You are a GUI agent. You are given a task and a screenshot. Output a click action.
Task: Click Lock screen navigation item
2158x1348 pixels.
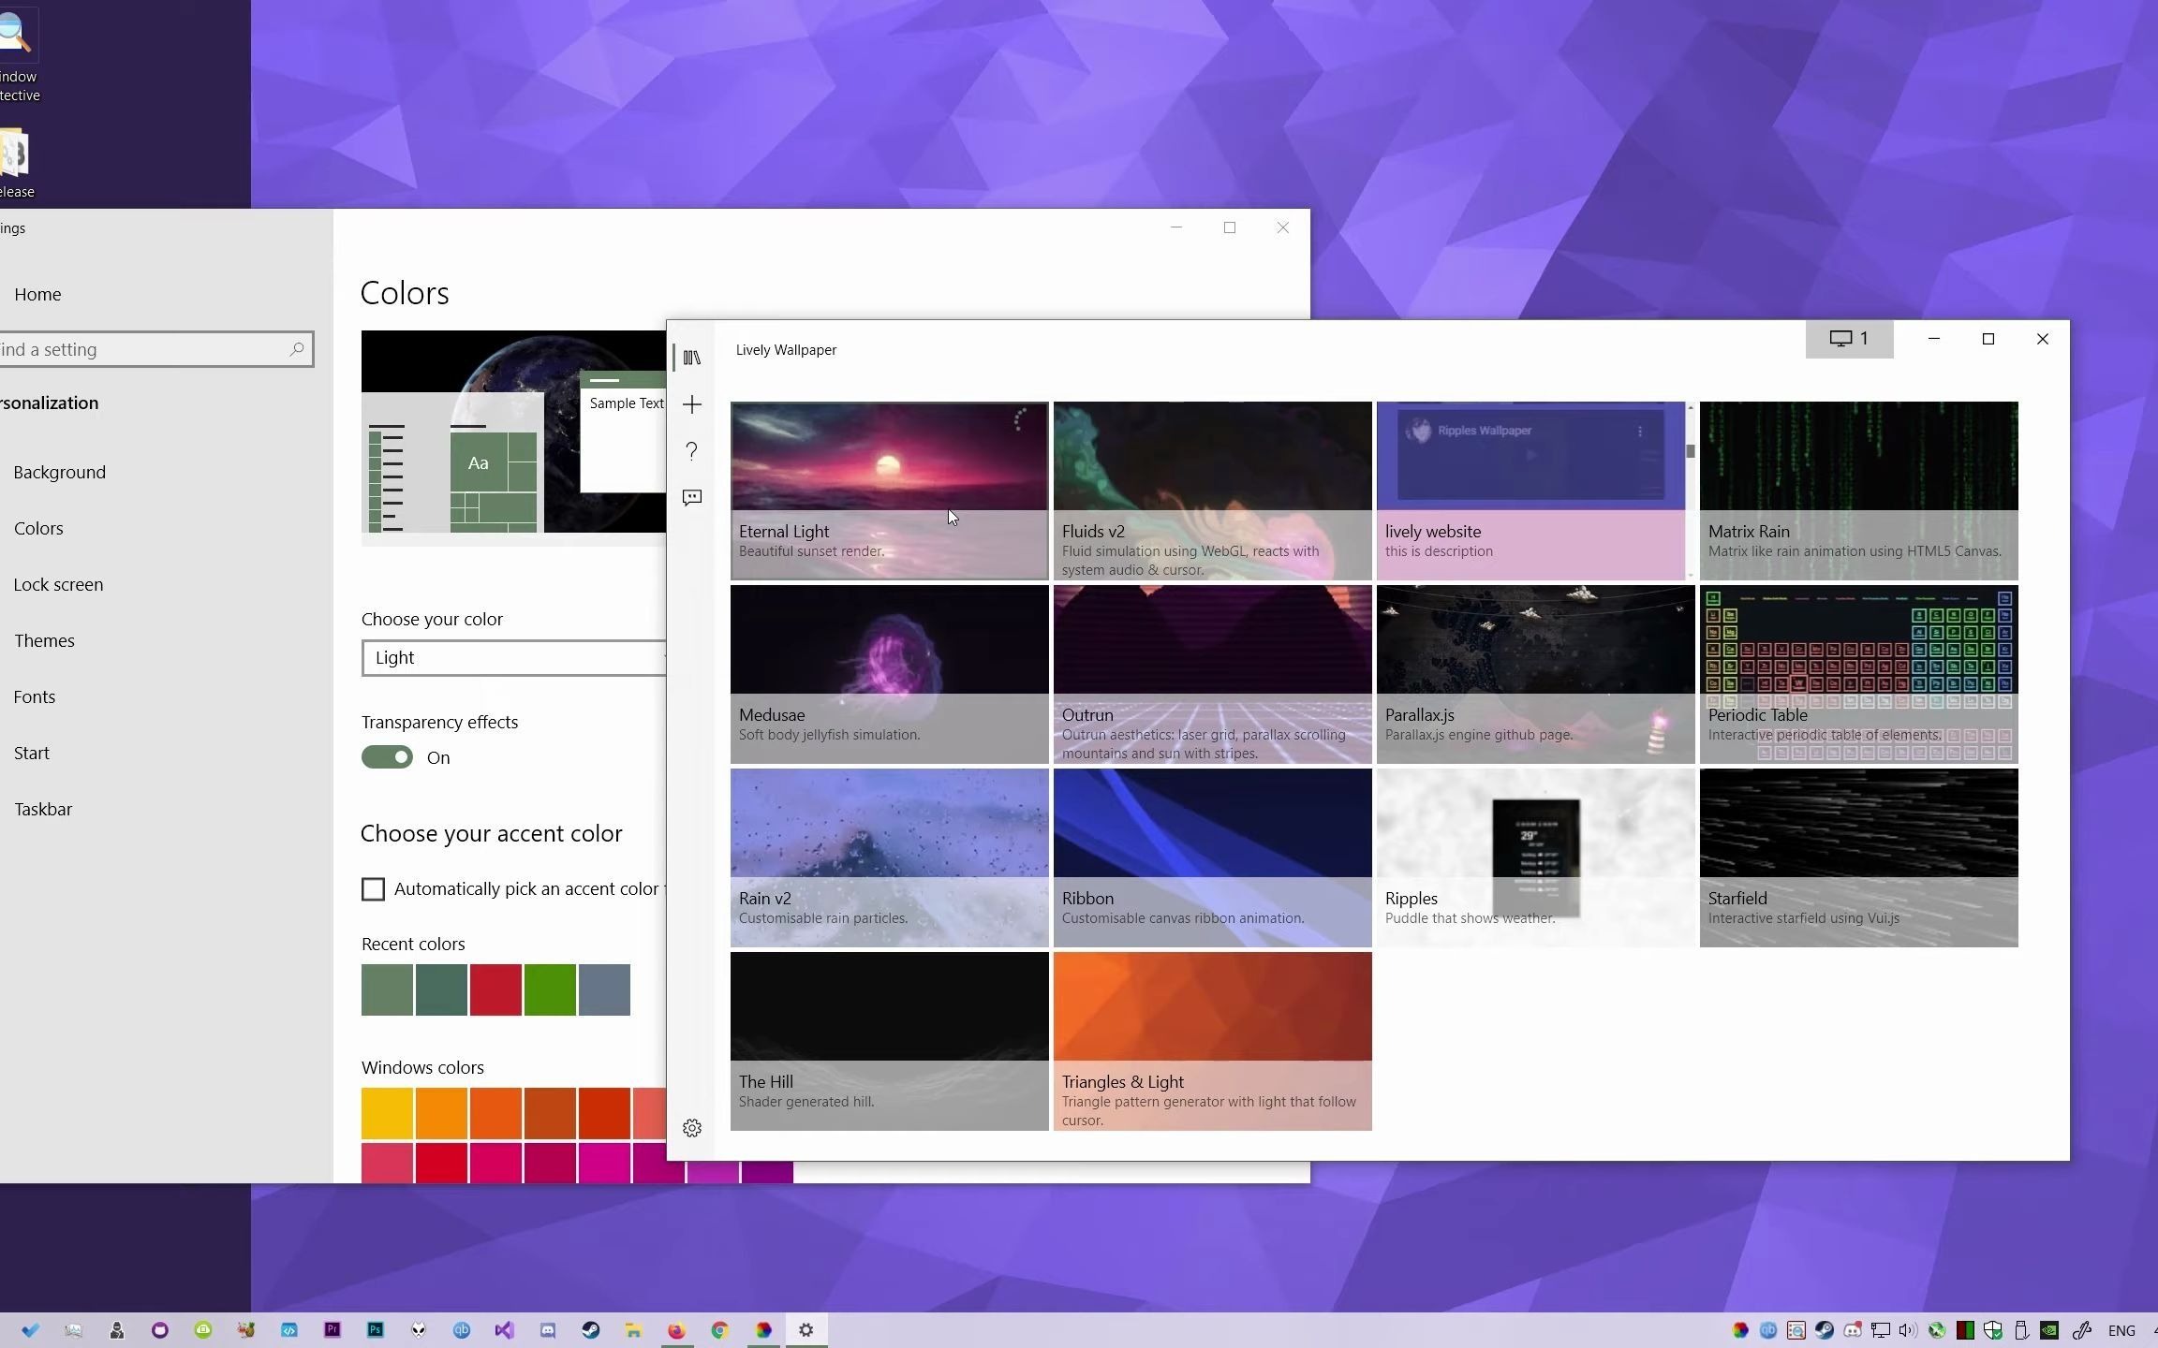57,582
